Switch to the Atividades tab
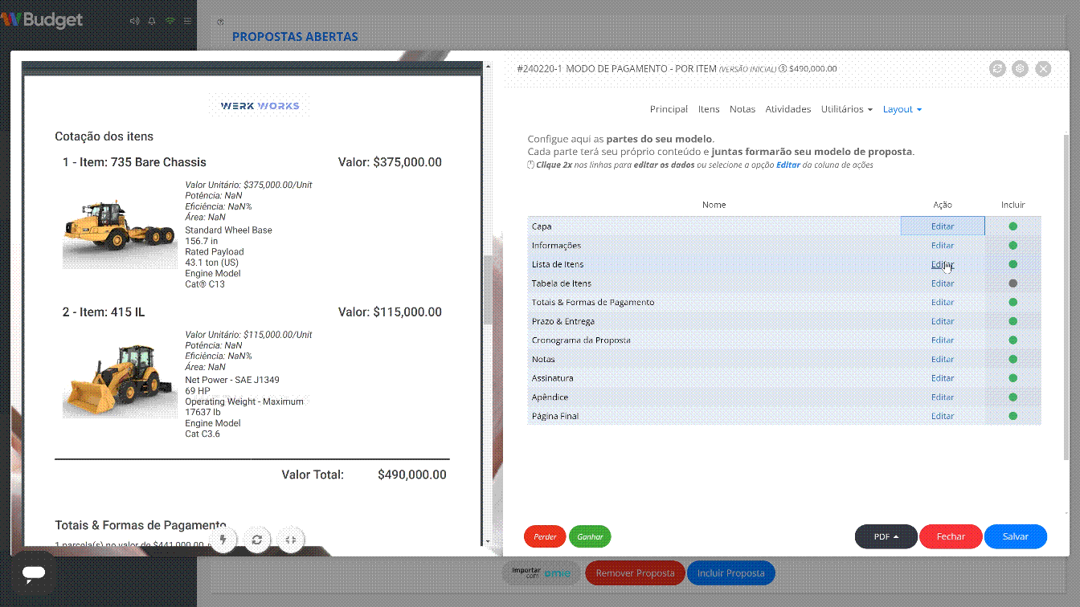 point(787,109)
